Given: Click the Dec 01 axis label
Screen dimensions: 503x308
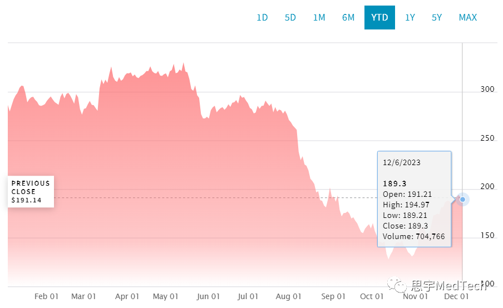Looking at the screenshot, I should pyautogui.click(x=457, y=296).
